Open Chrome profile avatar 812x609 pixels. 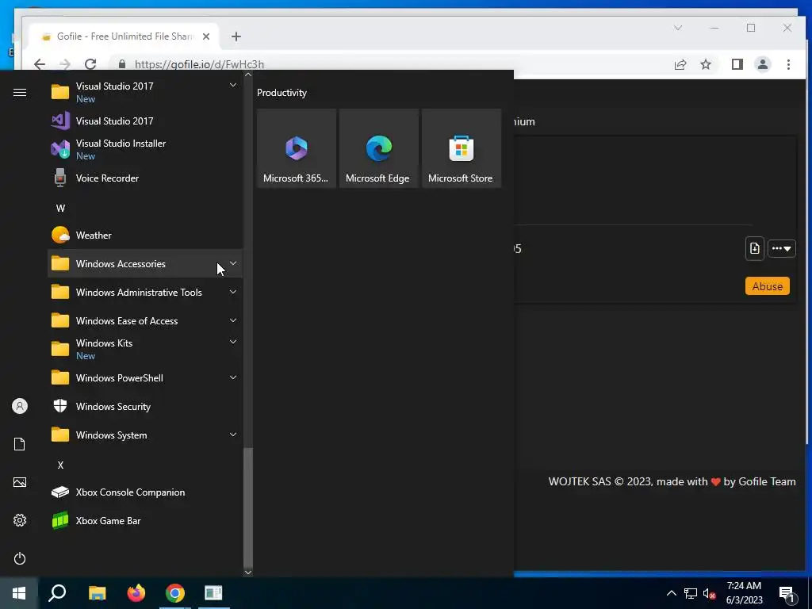click(x=763, y=64)
